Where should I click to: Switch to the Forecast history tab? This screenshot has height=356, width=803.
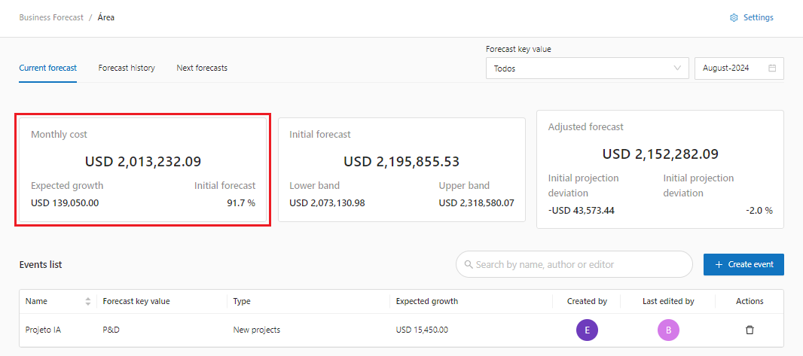click(127, 68)
